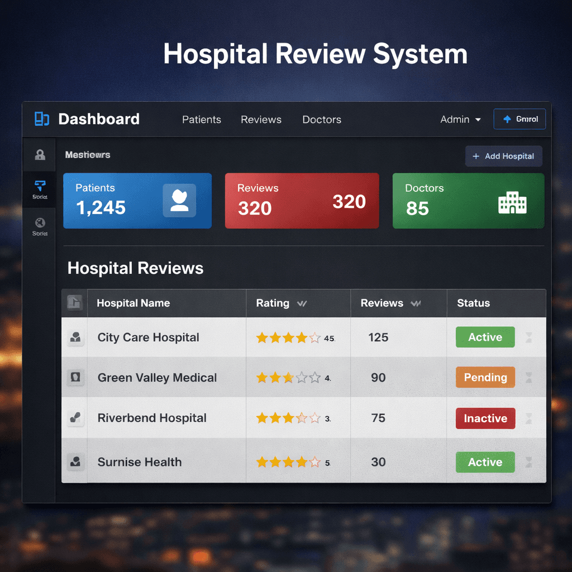The width and height of the screenshot is (572, 572).
Task: Click the patient avatar icon on the Patients card
Action: [x=180, y=201]
